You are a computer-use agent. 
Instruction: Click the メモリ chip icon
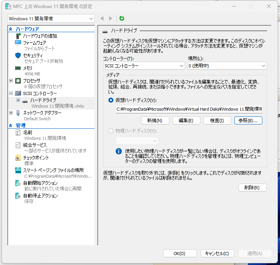(x=18, y=68)
